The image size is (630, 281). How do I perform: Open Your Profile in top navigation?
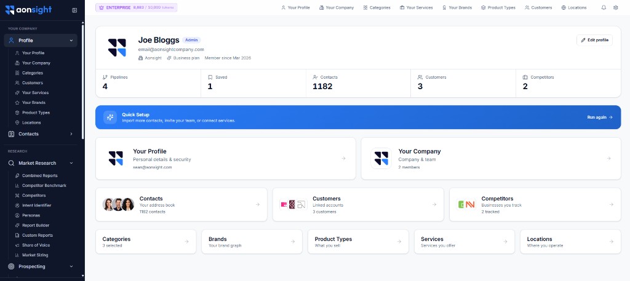tap(295, 7)
